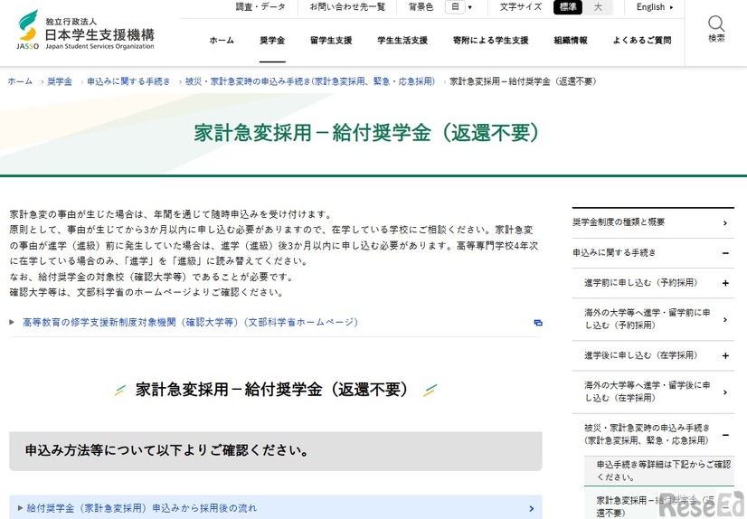
Task: Click the JASSO logo
Action: coord(86,30)
